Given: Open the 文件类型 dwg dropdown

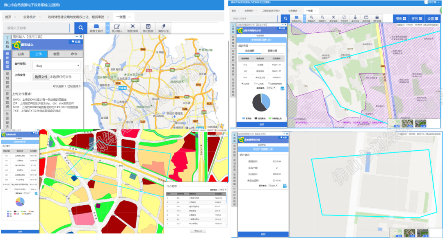Looking at the screenshot, I should click(56, 66).
